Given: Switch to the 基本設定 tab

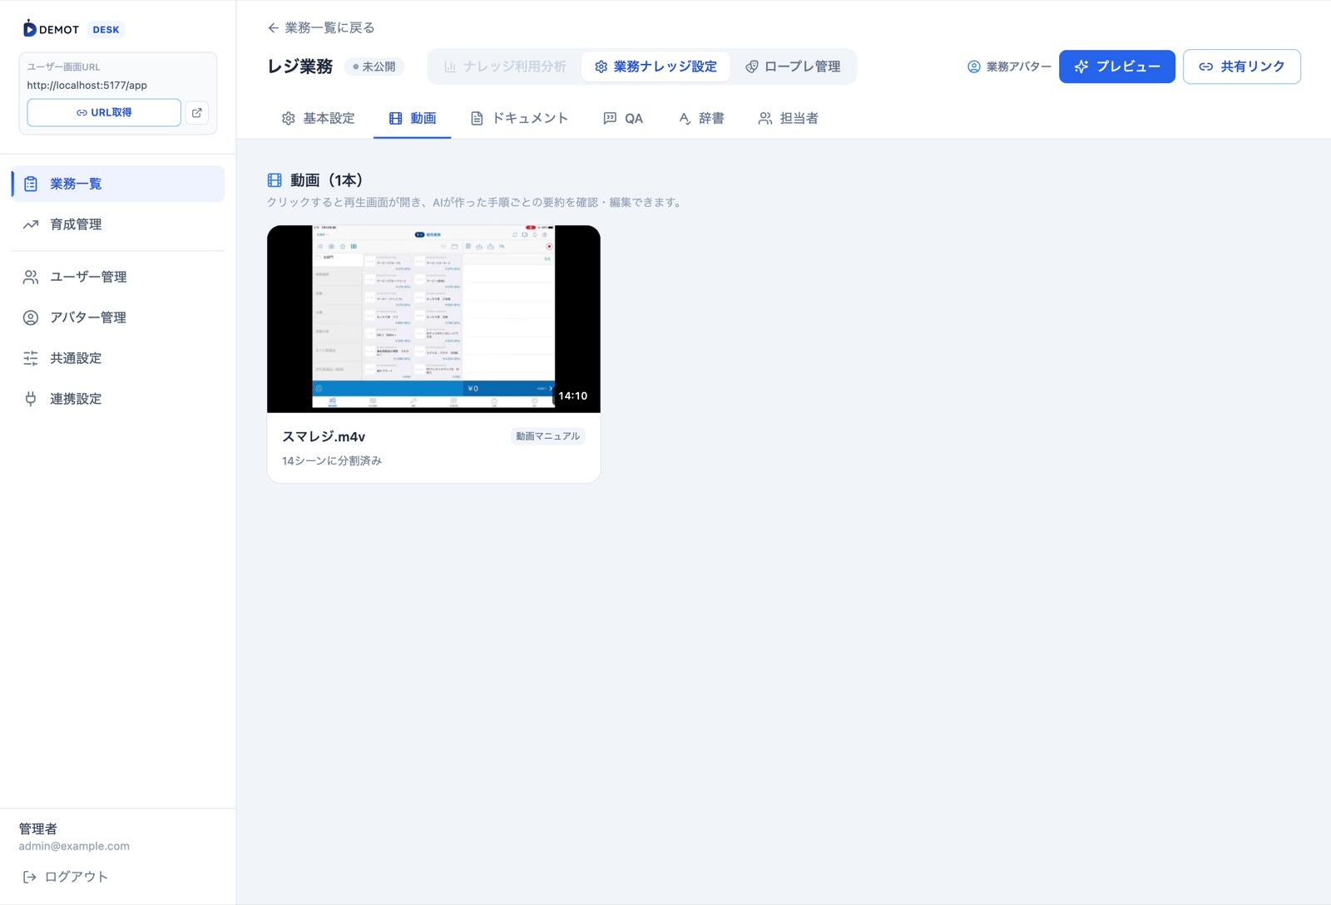Looking at the screenshot, I should click(x=319, y=119).
